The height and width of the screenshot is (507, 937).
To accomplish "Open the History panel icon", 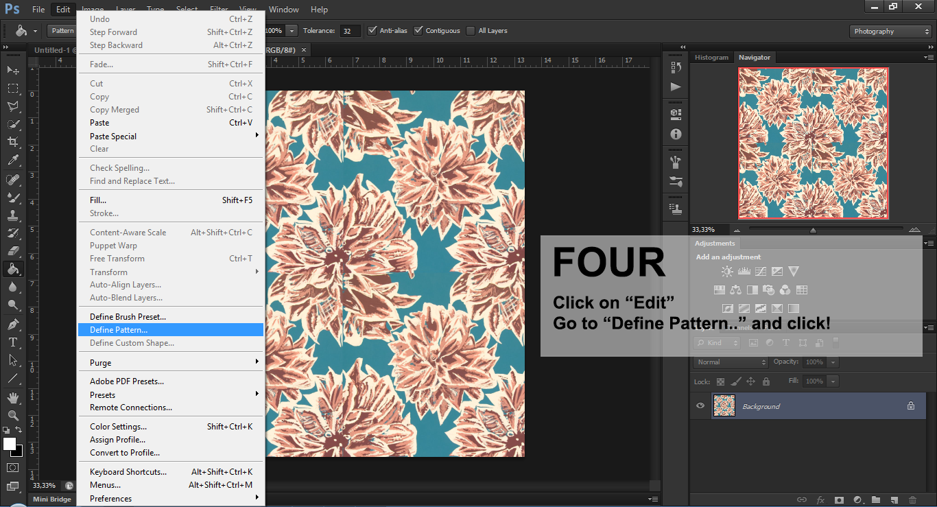I will (676, 67).
